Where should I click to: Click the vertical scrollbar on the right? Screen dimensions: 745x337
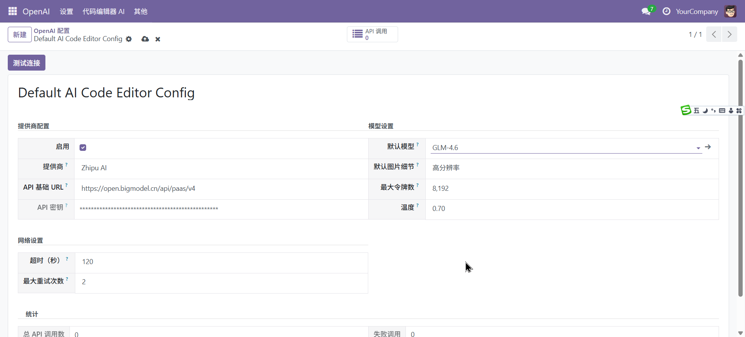(x=740, y=178)
